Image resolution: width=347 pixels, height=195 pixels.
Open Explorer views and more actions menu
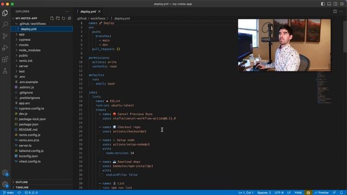point(67,11)
